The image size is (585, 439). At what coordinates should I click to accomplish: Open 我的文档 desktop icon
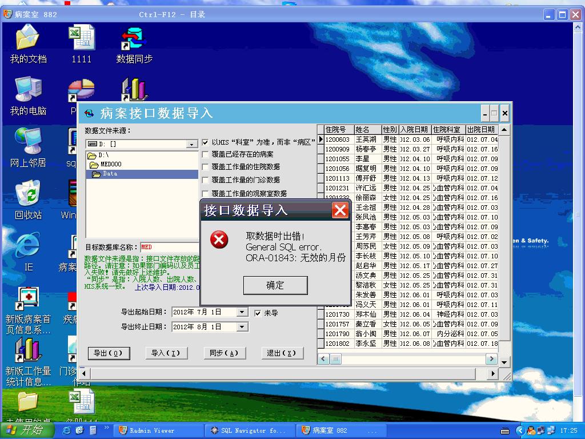point(28,43)
